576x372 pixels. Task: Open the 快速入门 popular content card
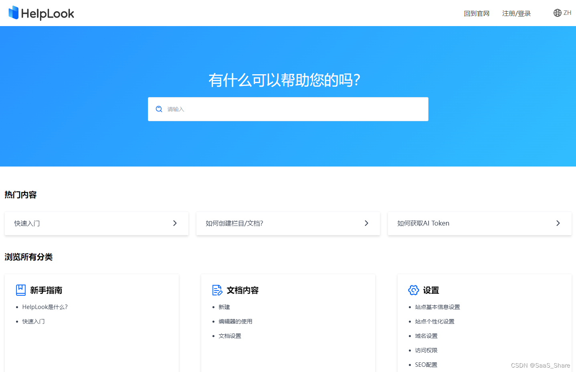point(97,224)
